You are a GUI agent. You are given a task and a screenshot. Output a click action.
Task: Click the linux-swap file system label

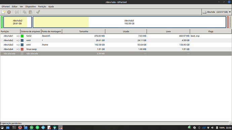[32, 49]
